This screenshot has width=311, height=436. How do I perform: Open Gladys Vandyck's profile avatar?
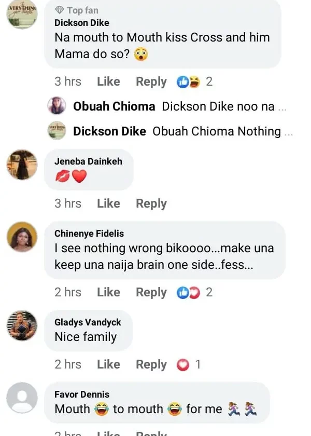(x=22, y=326)
